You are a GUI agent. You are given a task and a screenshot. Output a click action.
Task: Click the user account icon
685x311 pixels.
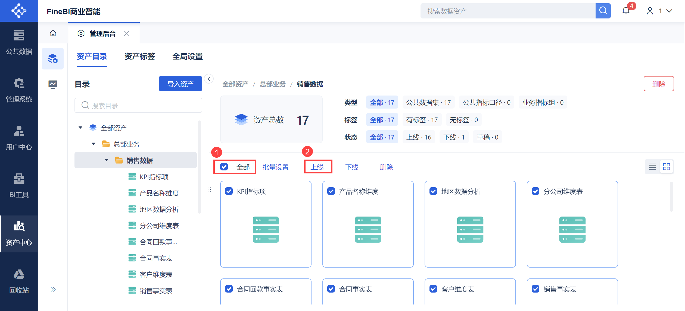click(x=650, y=11)
